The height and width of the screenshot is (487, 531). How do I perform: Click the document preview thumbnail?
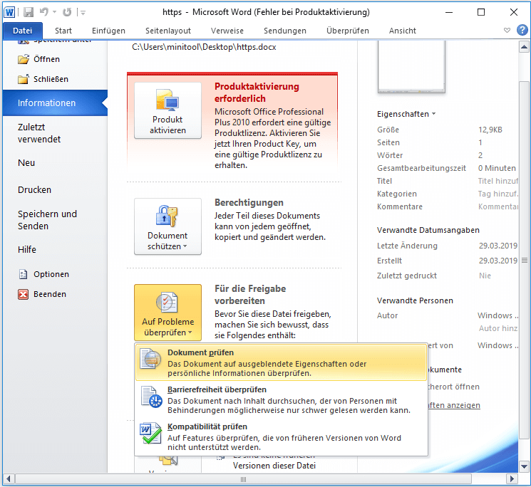click(x=411, y=67)
